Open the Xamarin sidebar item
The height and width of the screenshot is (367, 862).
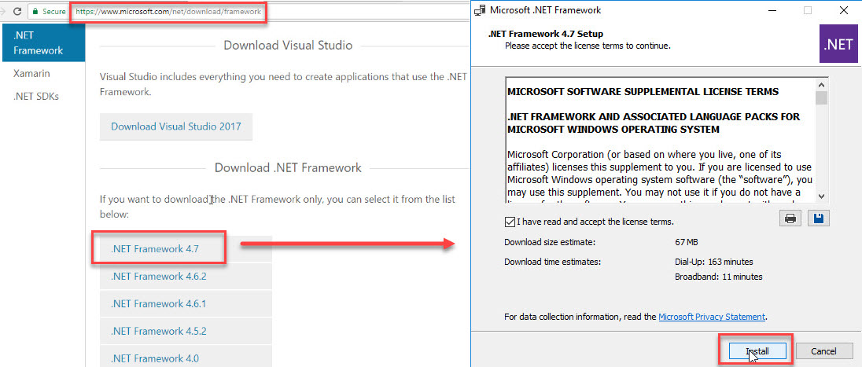pyautogui.click(x=31, y=73)
